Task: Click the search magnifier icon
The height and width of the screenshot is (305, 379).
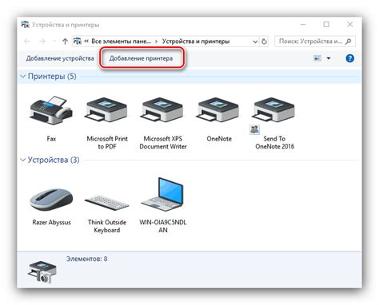Action: click(348, 42)
